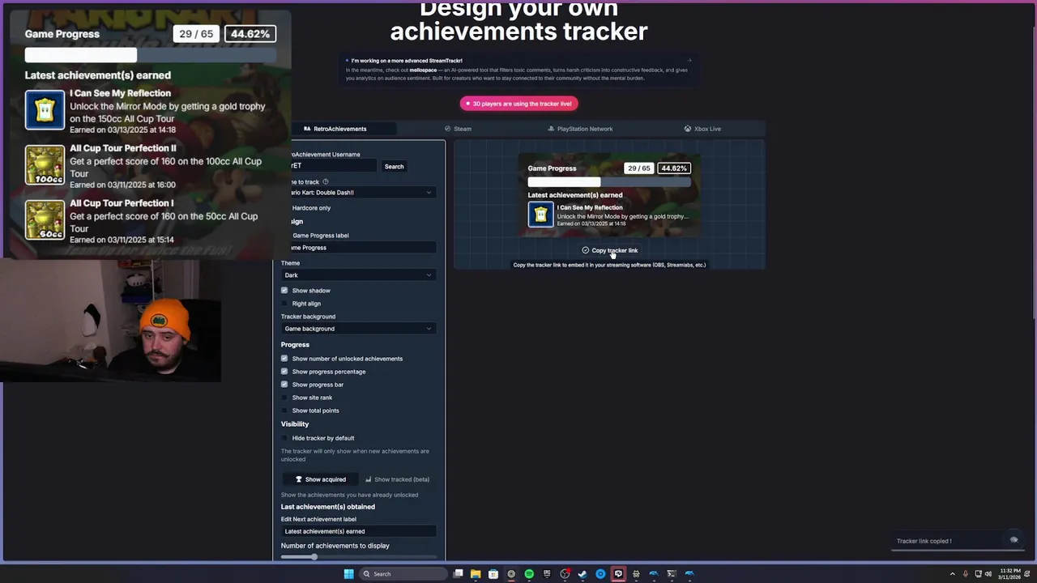Click the 100cc All Cup Tour Perfection II badge

click(x=45, y=165)
